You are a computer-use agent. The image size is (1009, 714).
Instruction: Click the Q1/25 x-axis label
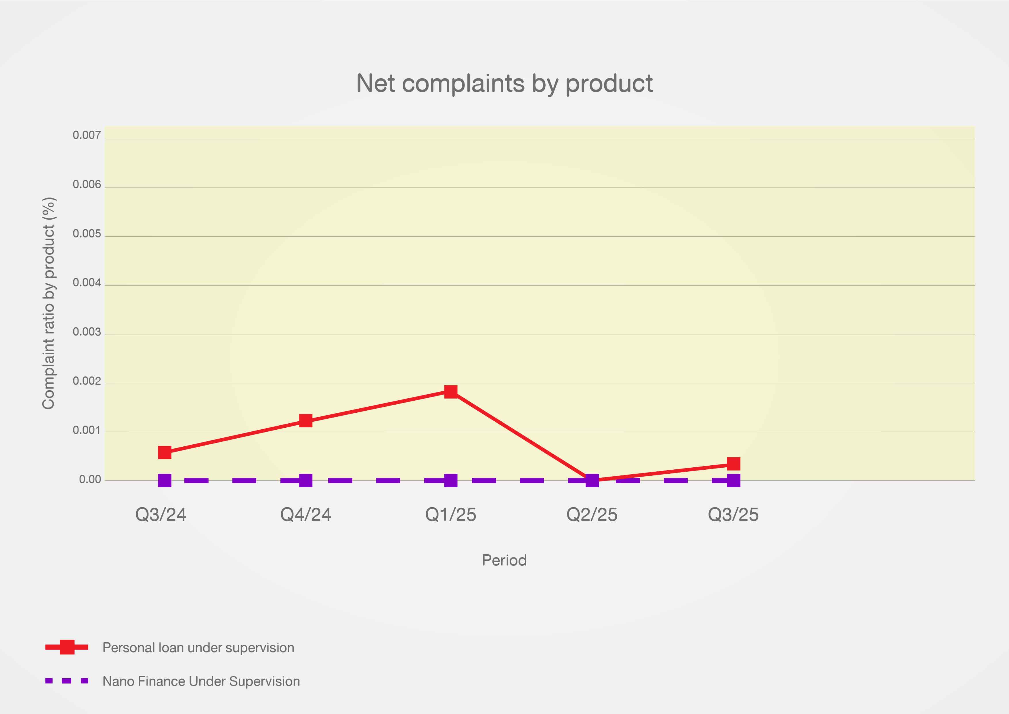pyautogui.click(x=450, y=514)
